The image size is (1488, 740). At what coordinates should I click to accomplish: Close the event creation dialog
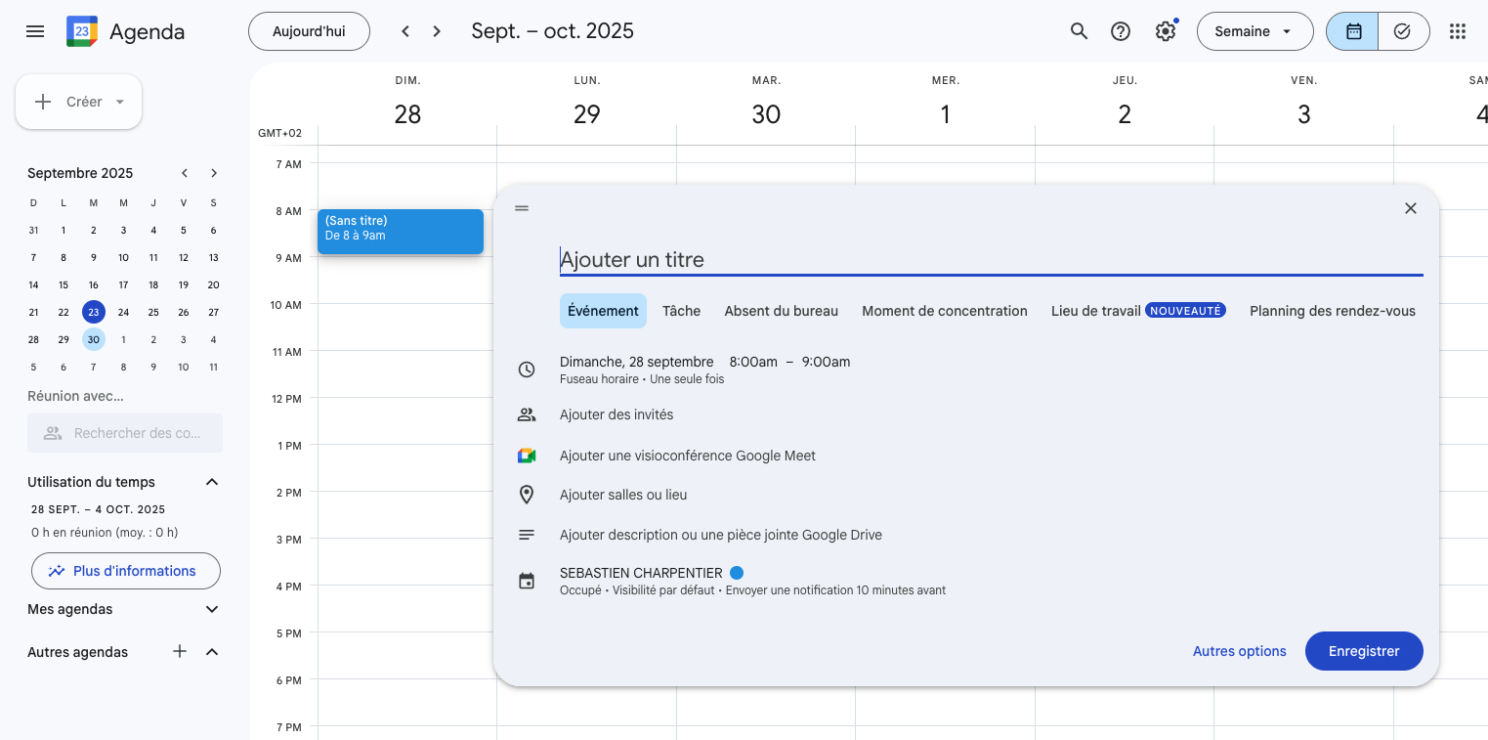tap(1410, 208)
